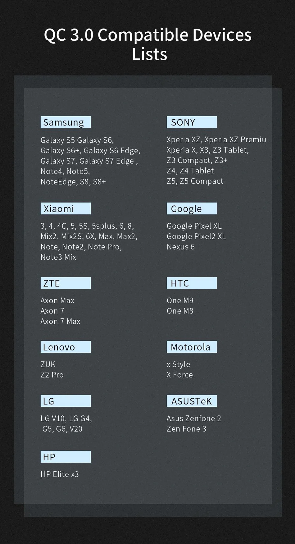Select the Z2 Pro text
Screen dimensions: 295x544
pyautogui.click(x=52, y=375)
